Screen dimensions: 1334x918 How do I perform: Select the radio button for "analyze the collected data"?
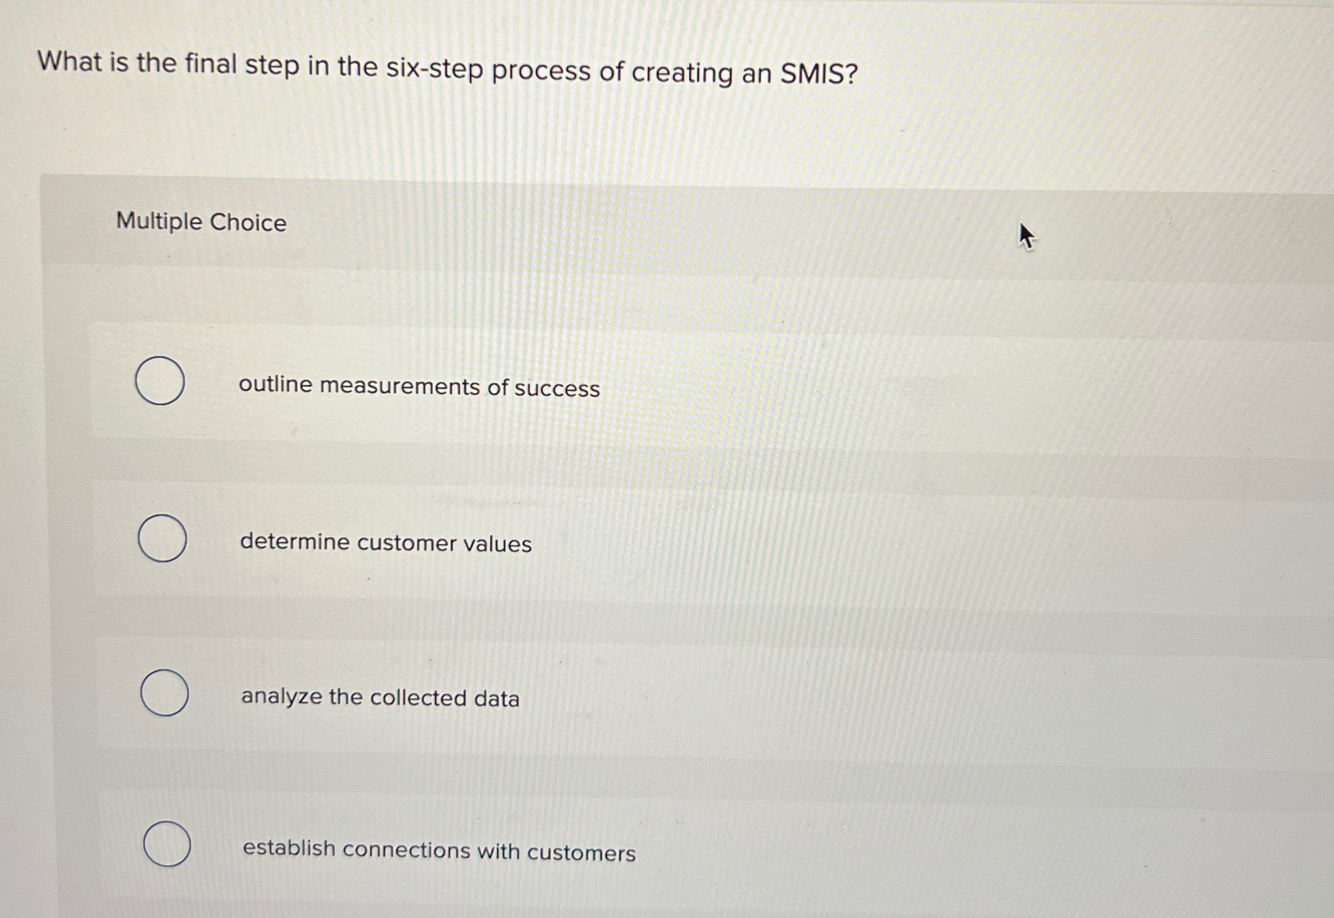click(x=164, y=693)
